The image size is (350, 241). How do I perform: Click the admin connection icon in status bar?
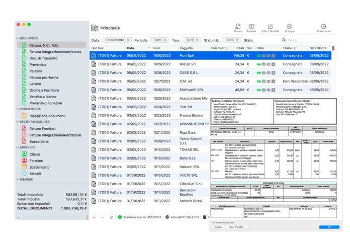(167, 217)
